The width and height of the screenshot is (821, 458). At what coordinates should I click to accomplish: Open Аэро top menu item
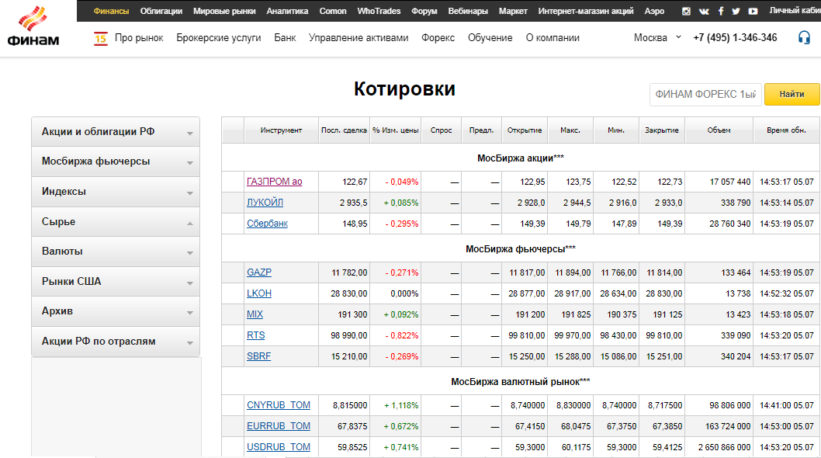point(654,11)
